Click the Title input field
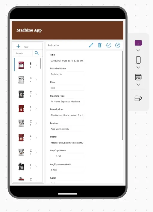The image size is (153, 212). [x=67, y=61]
